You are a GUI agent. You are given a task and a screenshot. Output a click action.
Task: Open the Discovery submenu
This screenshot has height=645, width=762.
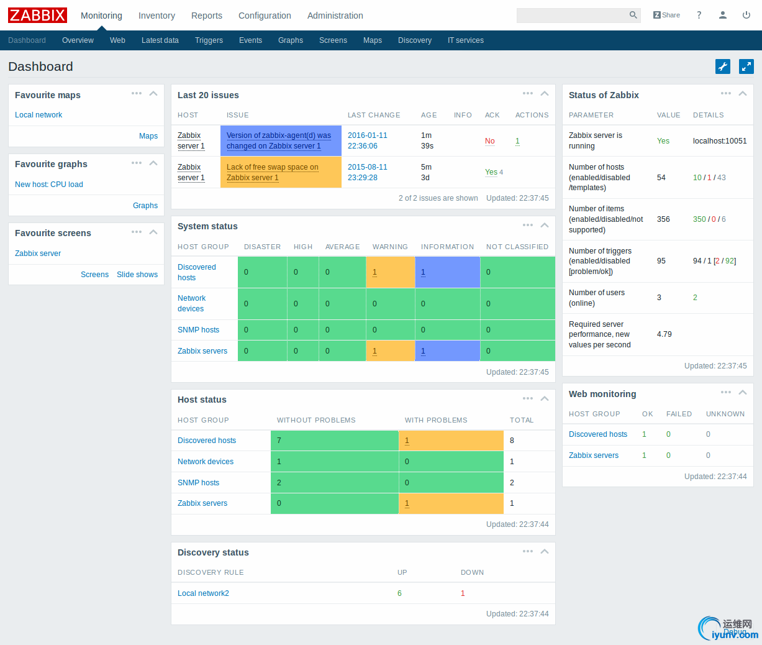tap(415, 40)
